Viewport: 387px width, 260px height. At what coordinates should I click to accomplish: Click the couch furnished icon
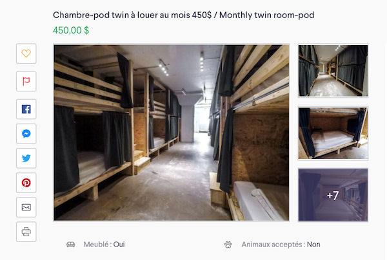click(x=70, y=245)
